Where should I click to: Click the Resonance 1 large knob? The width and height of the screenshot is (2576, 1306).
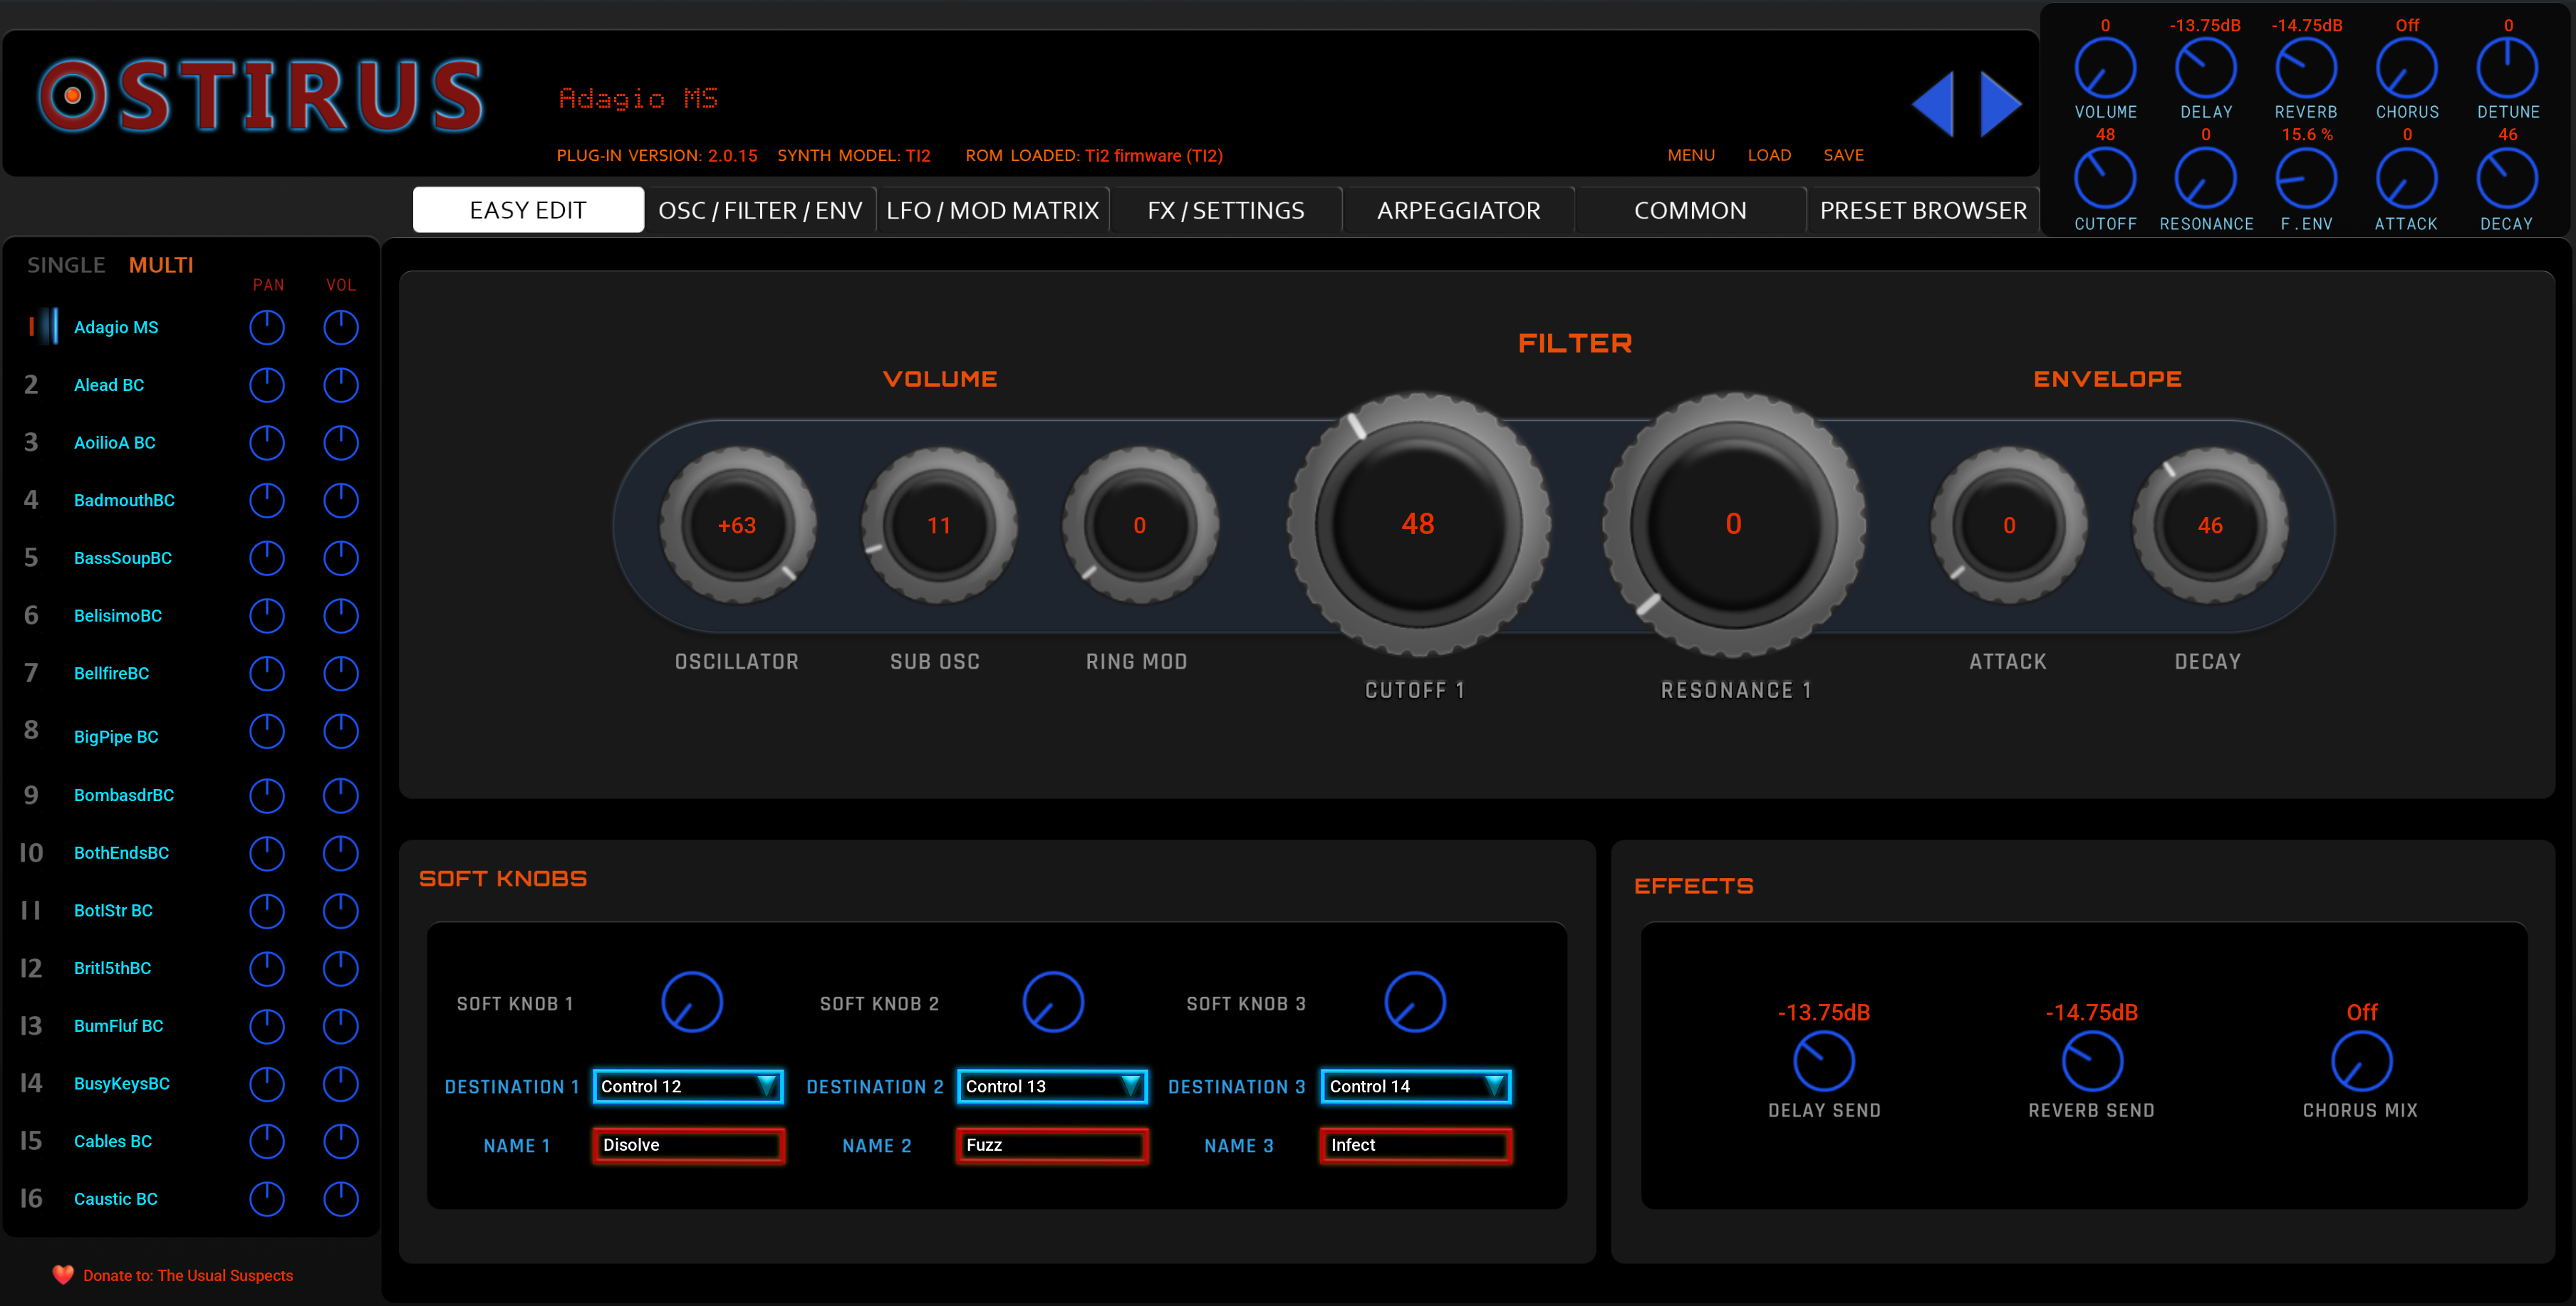(1733, 523)
